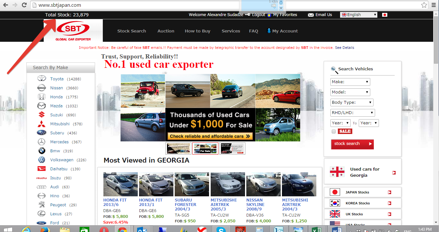Select the For Sale banner thumbnail

(x=206, y=148)
